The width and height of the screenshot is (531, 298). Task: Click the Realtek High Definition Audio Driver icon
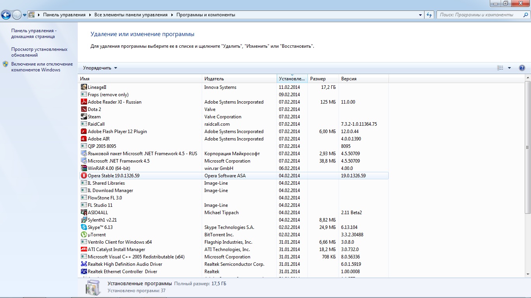coord(84,264)
